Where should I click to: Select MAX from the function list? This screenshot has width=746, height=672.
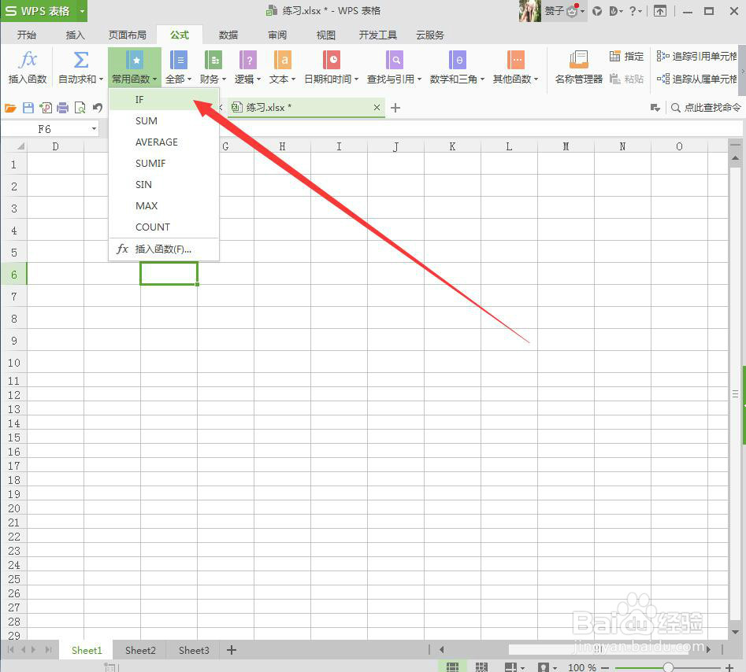point(164,206)
